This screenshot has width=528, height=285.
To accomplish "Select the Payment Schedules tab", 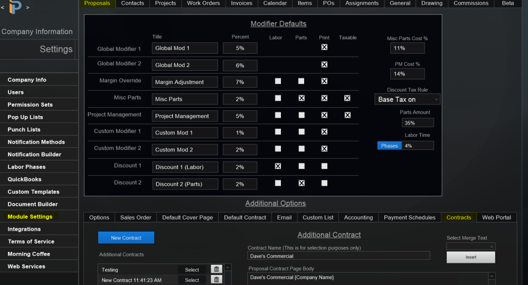I will click(410, 217).
